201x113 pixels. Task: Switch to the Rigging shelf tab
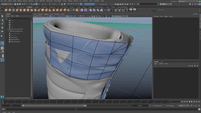36,7
